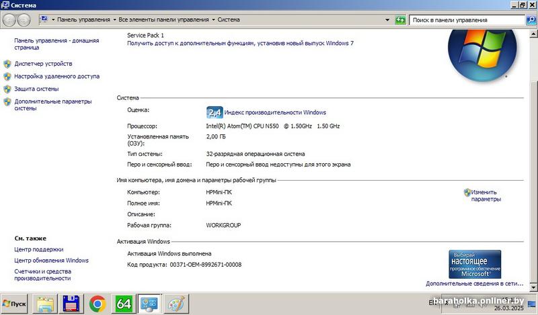Click Все элементы панели управления breadcrumb
The image size is (538, 315).
coord(163,19)
